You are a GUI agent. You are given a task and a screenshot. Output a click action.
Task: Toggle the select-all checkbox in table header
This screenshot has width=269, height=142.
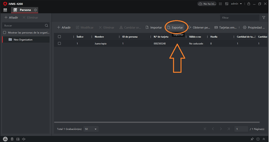click(59, 36)
